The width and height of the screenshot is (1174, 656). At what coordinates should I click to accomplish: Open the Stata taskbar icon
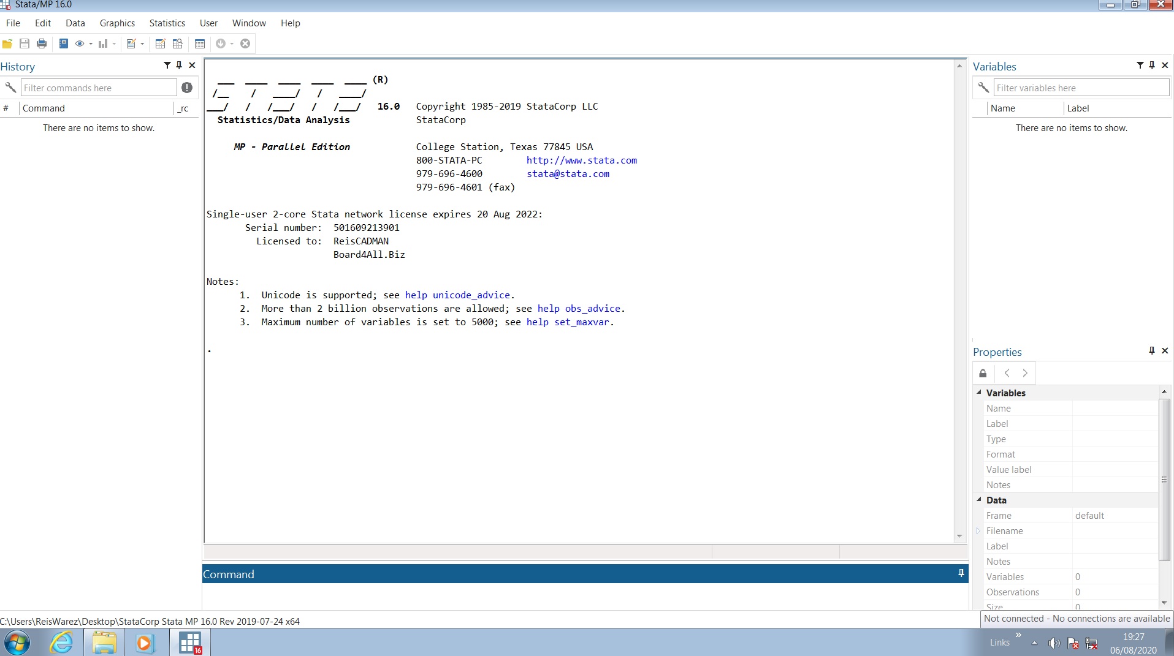[190, 643]
